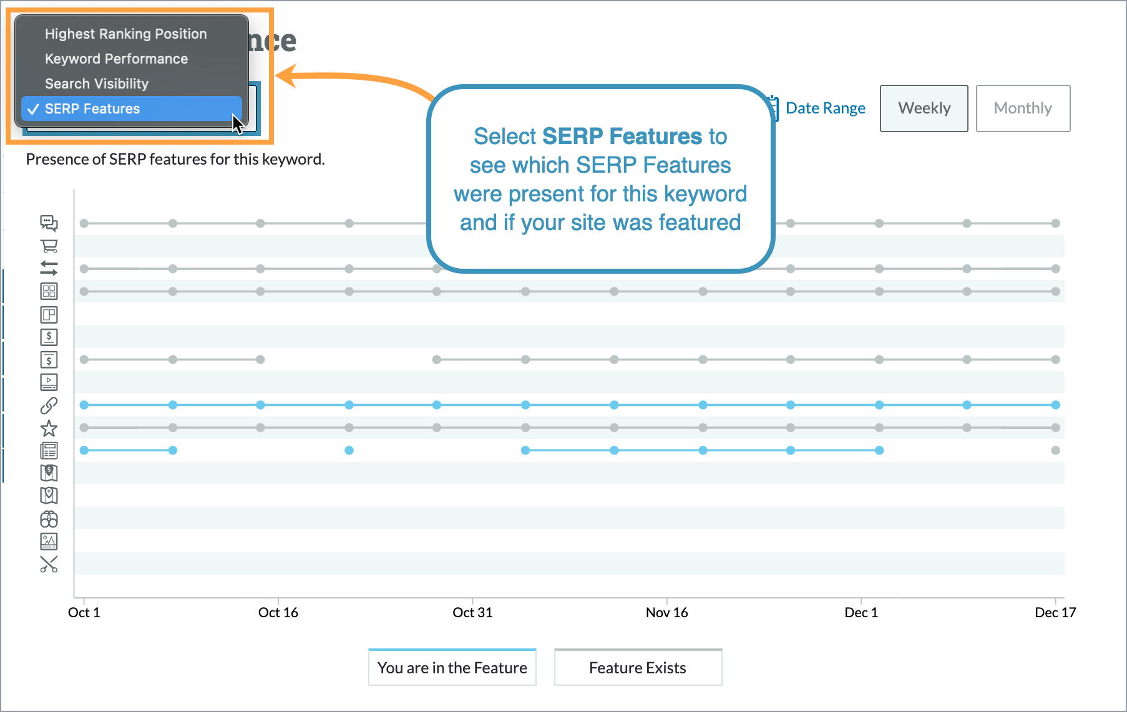This screenshot has width=1127, height=712.
Task: Click the image pack grid icon
Action: tap(49, 291)
